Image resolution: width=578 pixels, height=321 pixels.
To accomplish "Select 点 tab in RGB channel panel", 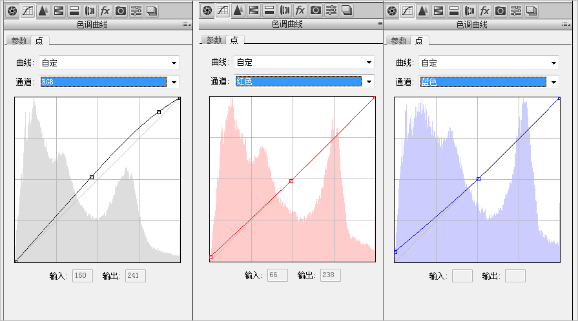I will click(39, 41).
